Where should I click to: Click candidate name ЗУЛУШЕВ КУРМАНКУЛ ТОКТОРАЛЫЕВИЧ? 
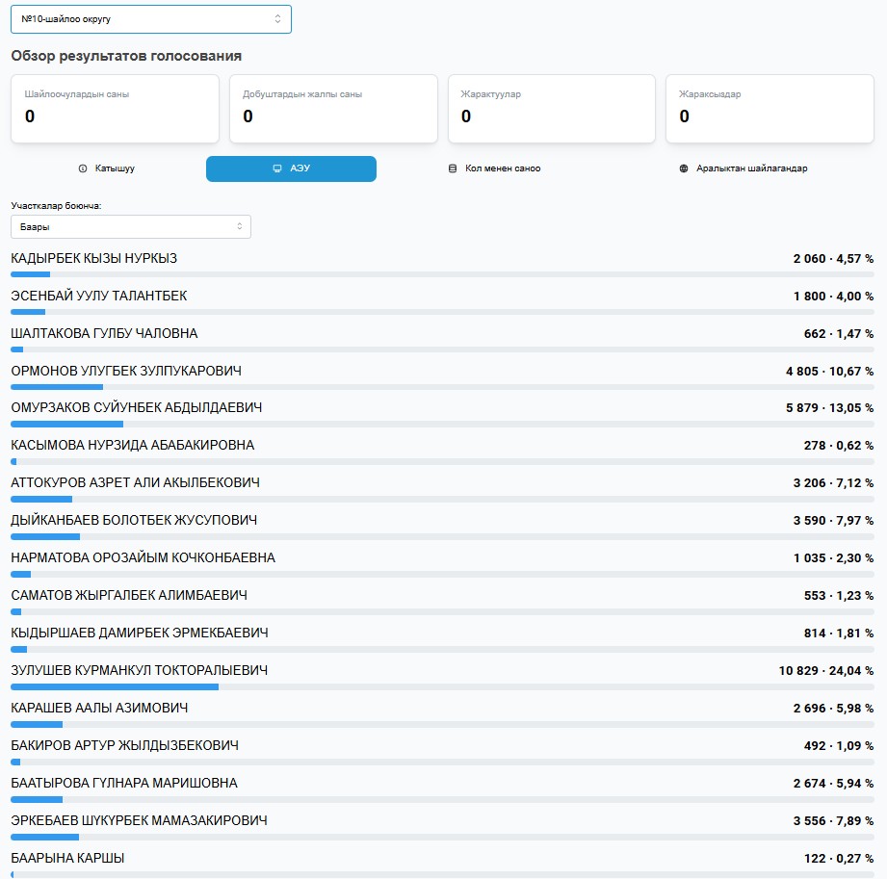click(x=139, y=670)
